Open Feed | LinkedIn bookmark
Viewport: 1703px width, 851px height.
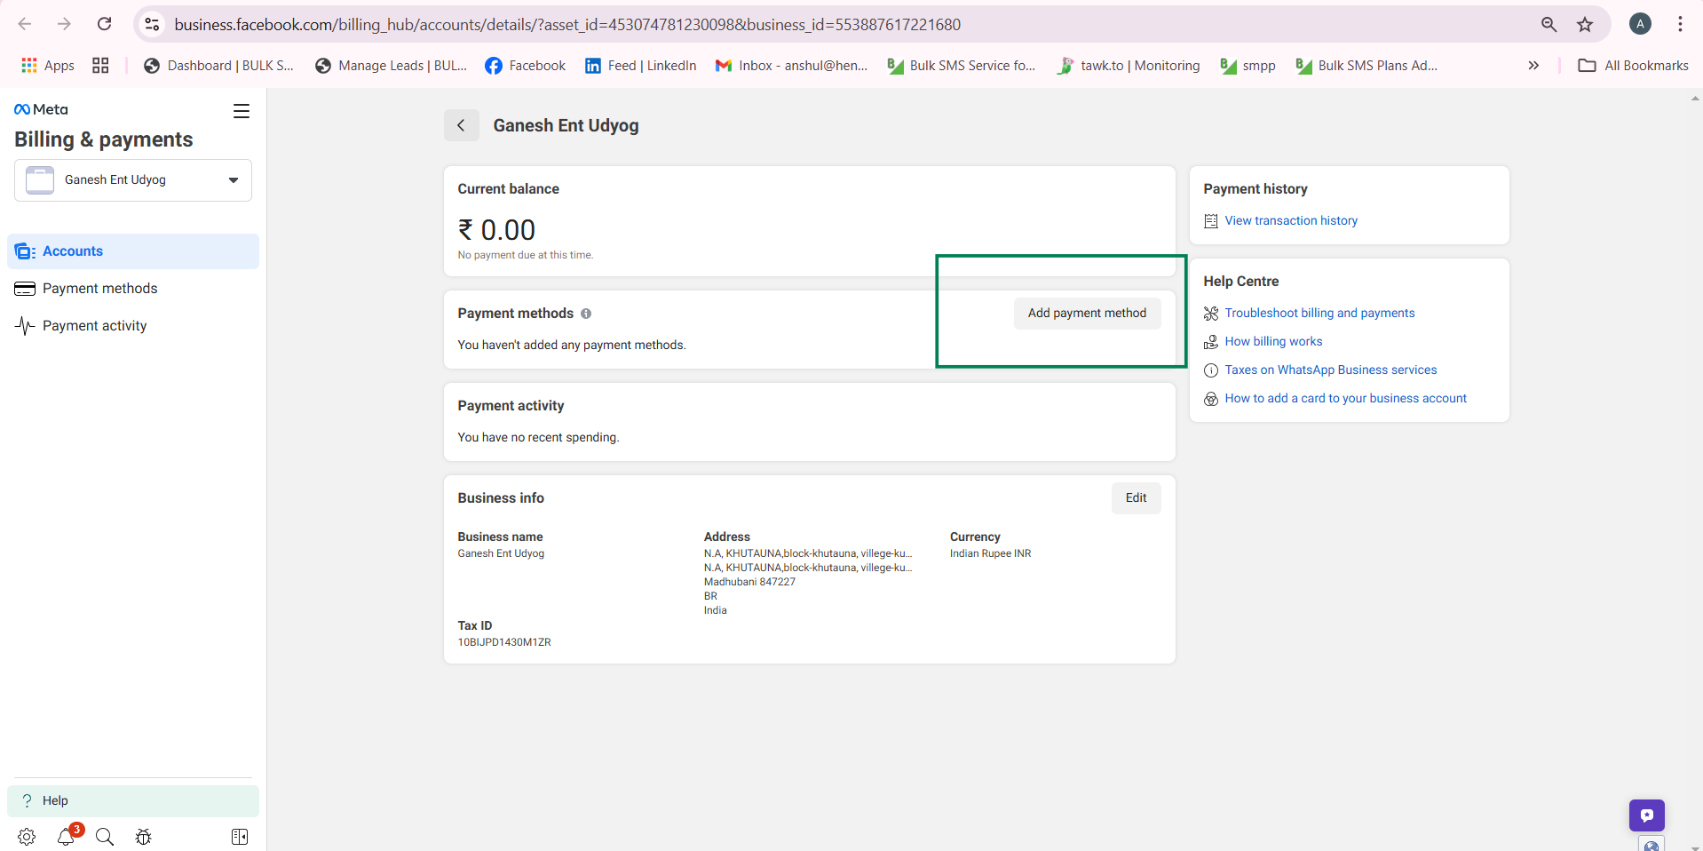tap(640, 65)
